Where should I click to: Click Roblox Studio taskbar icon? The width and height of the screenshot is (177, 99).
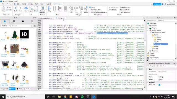(94, 97)
